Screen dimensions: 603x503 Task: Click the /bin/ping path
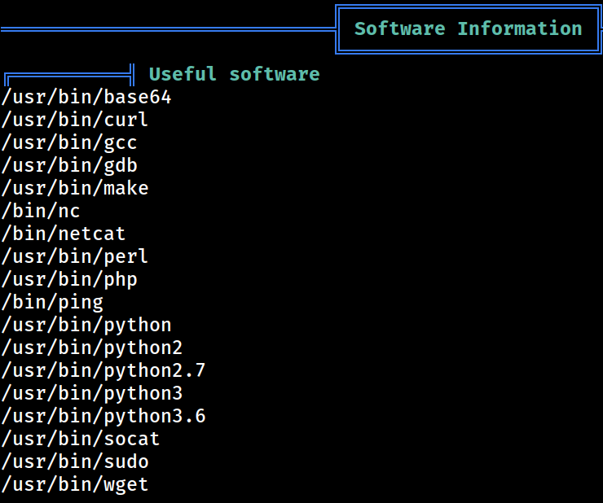pos(52,303)
